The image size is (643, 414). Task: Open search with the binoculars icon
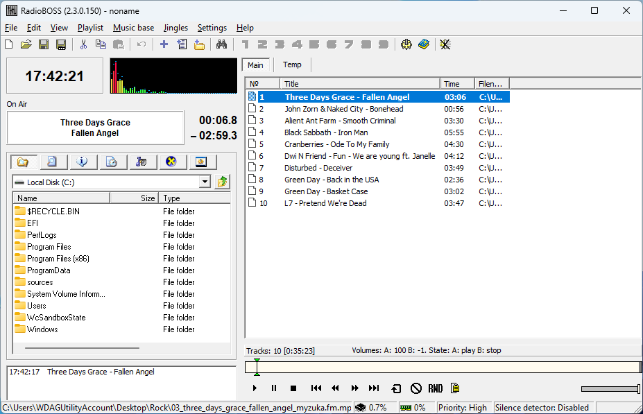[221, 44]
